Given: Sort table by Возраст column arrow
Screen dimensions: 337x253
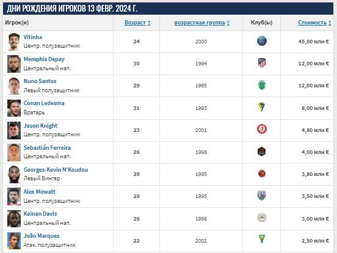Looking at the screenshot, I should click(x=149, y=23).
